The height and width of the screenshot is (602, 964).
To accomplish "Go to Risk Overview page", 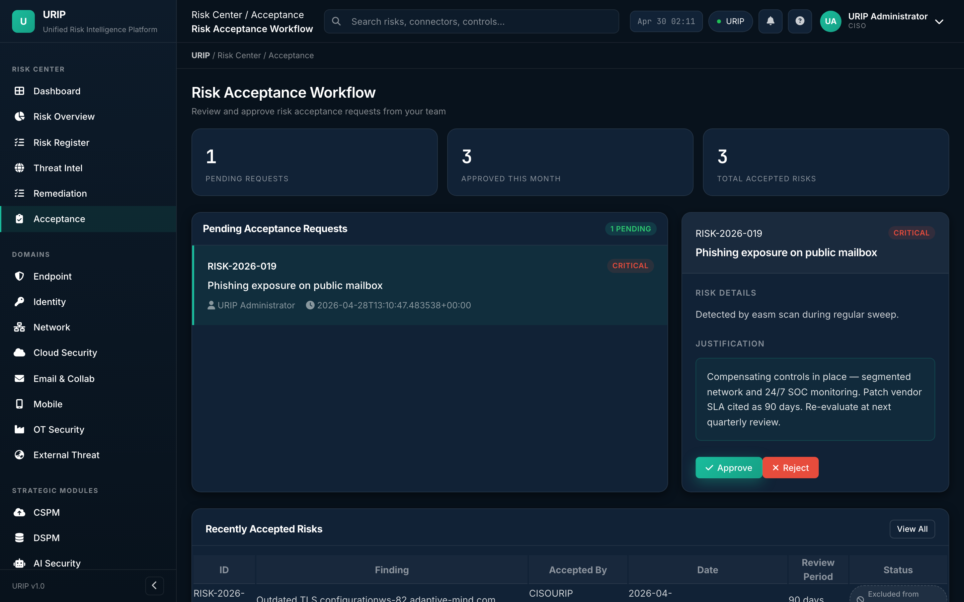I will coord(88,116).
